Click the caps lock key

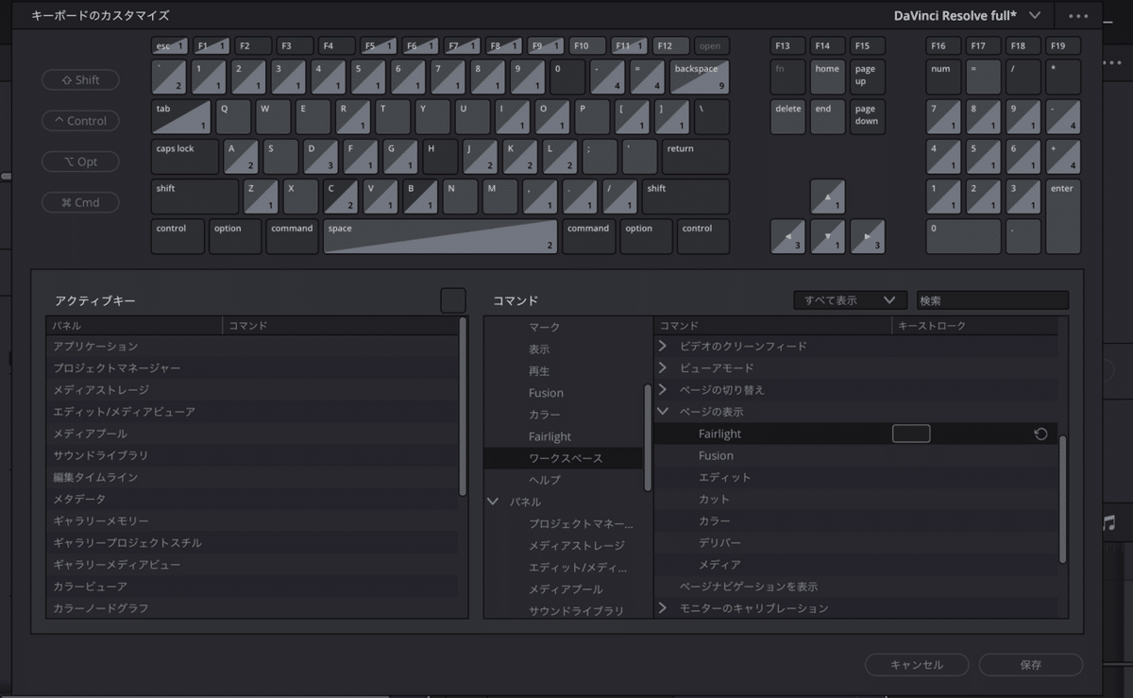[x=185, y=157]
